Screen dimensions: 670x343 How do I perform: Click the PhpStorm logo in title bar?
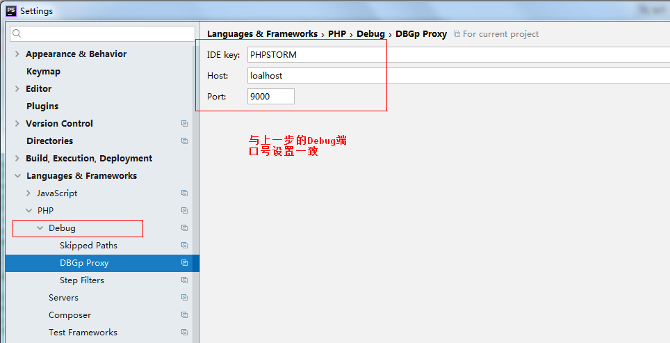[11, 10]
